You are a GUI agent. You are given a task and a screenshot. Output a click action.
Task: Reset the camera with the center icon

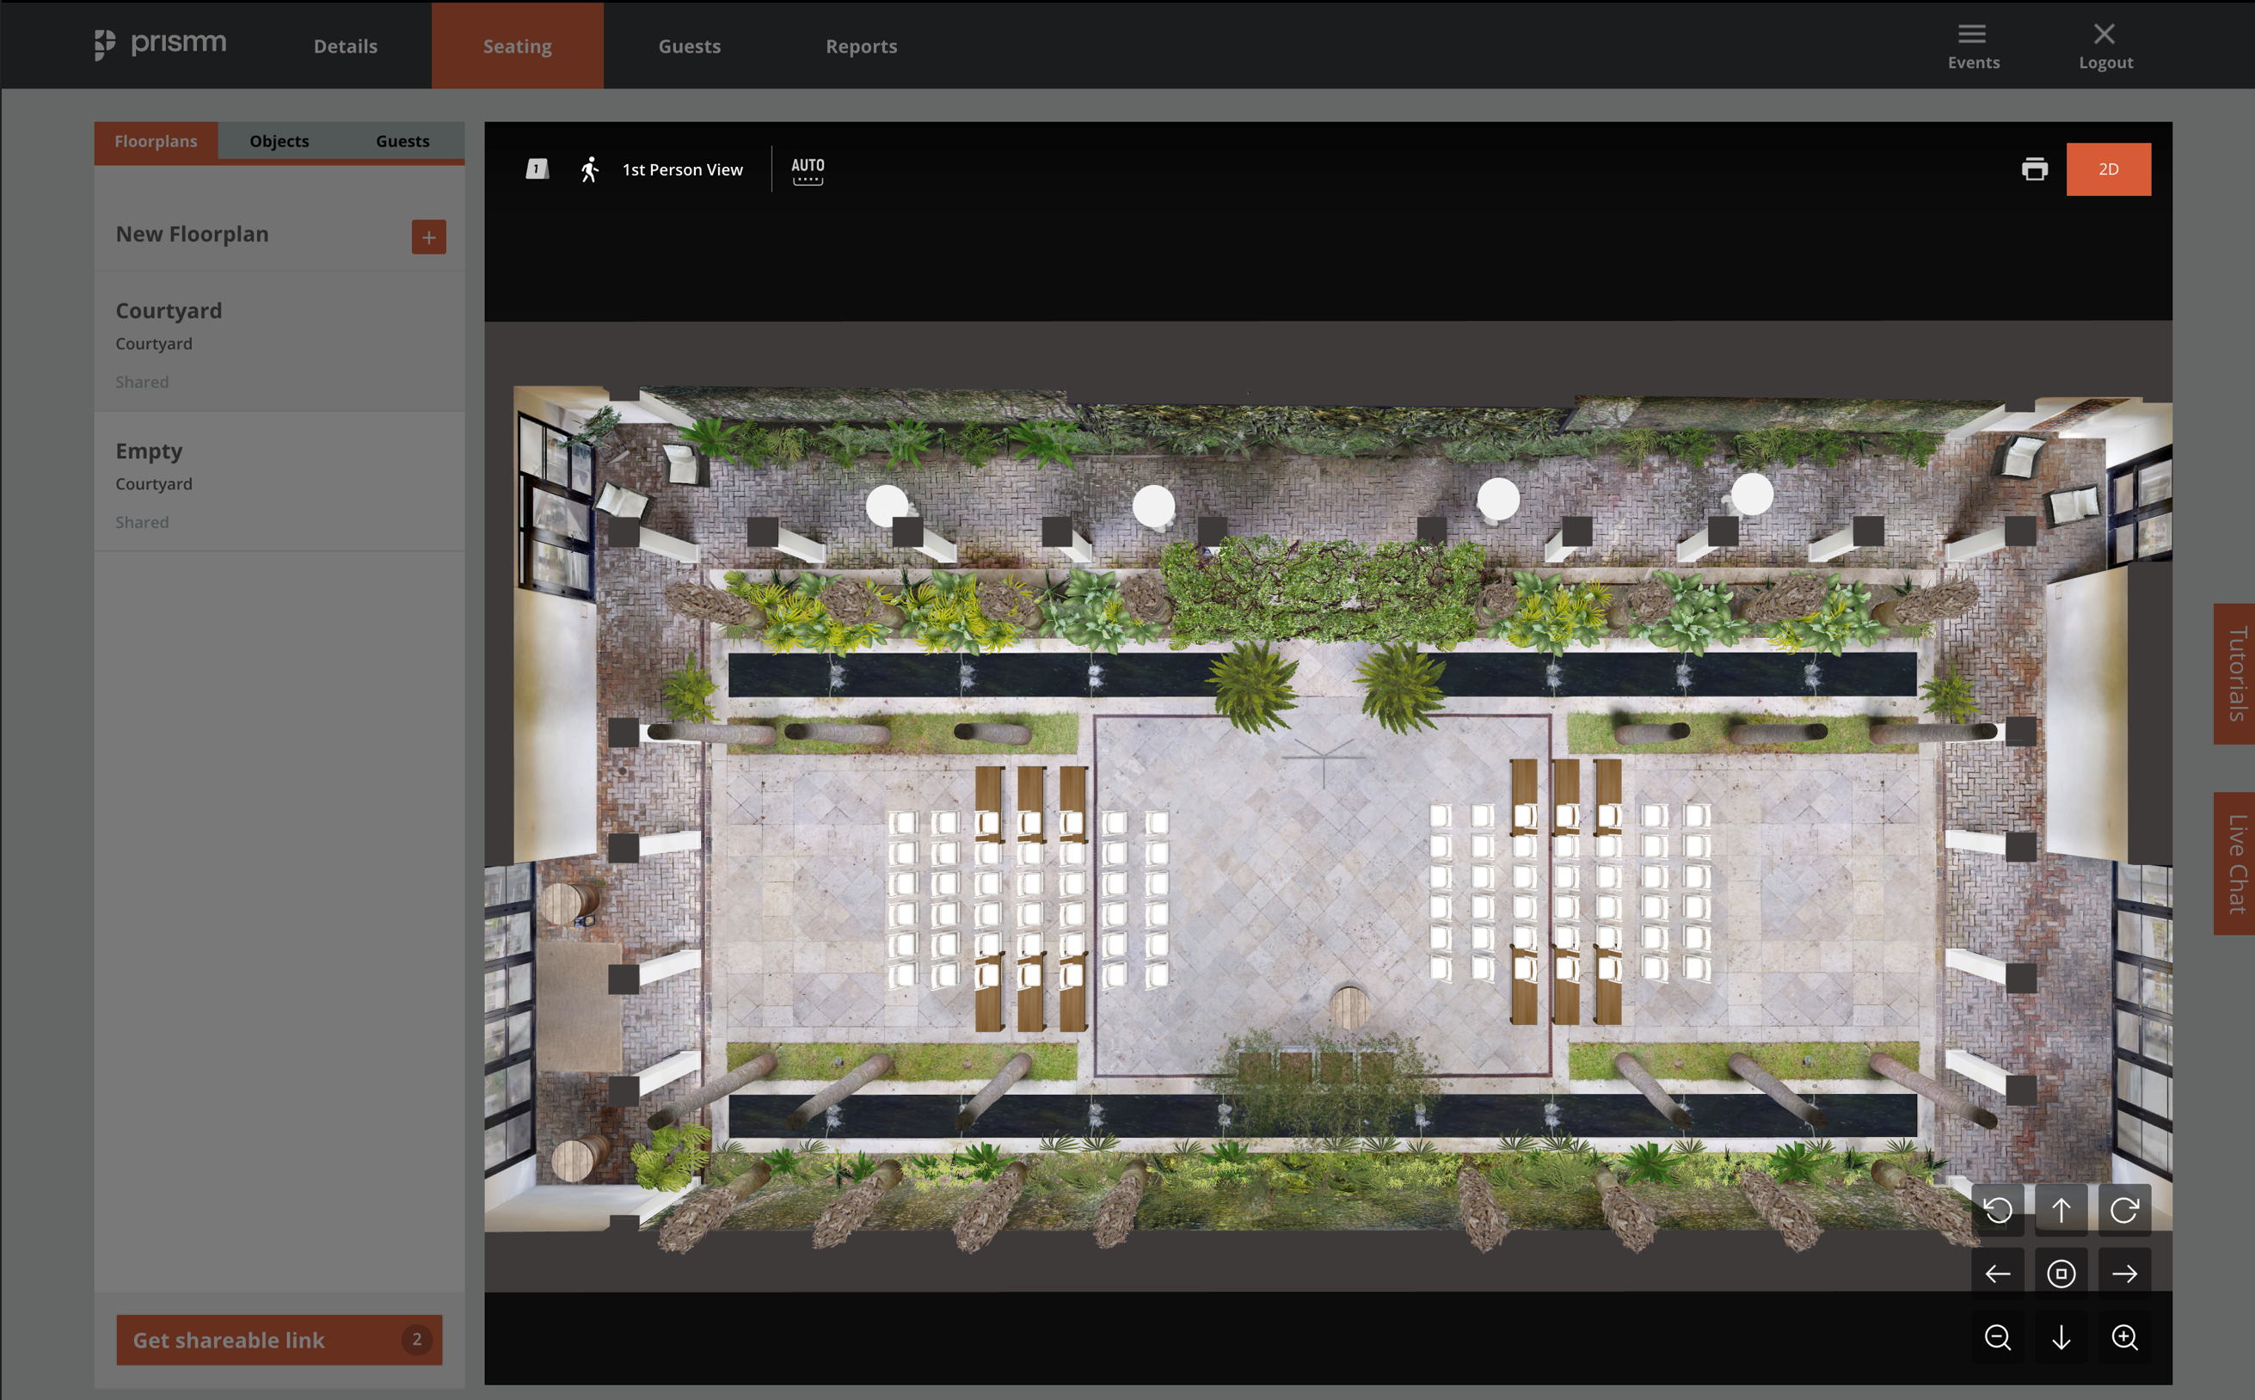[2061, 1274]
